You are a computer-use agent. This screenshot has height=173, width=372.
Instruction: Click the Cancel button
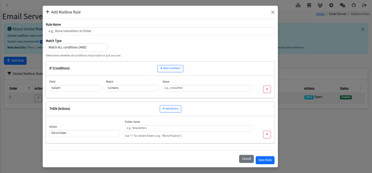point(246,159)
